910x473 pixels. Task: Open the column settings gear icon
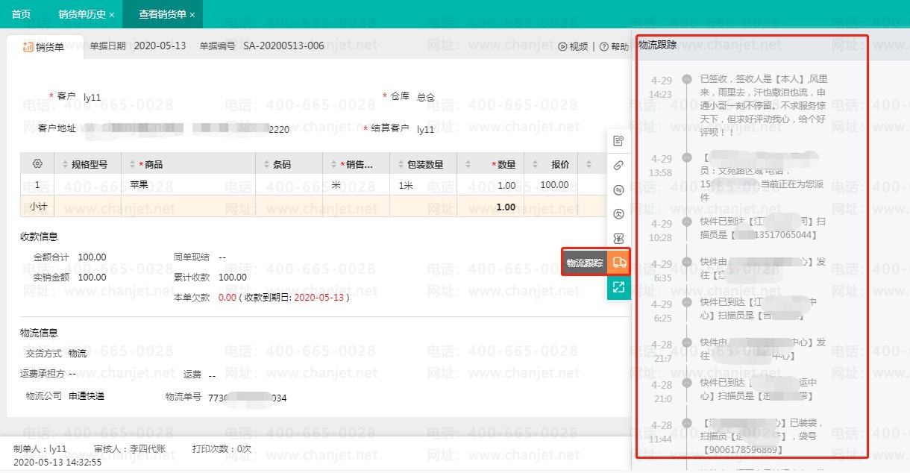click(37, 164)
